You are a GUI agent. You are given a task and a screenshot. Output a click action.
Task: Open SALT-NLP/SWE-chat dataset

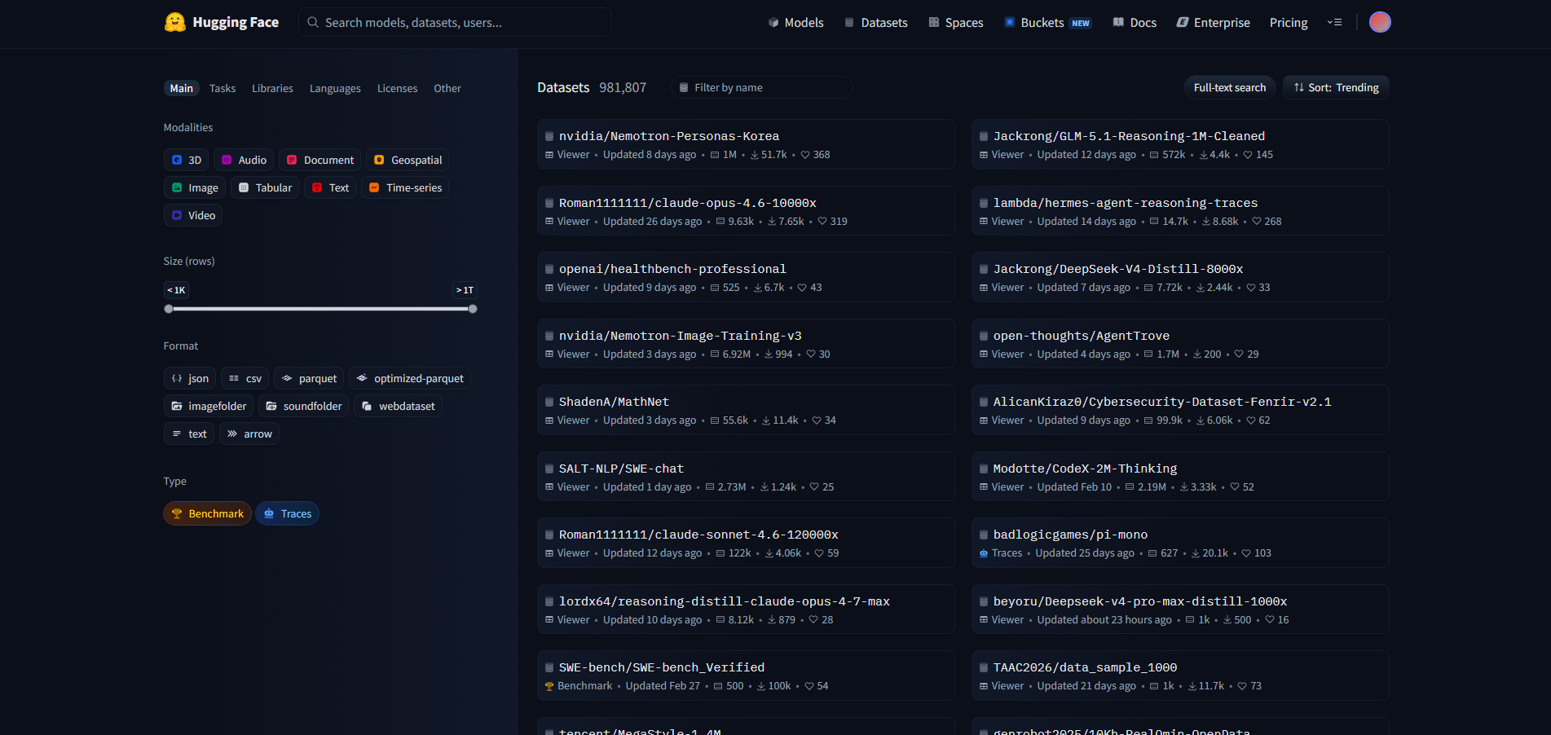point(746,477)
